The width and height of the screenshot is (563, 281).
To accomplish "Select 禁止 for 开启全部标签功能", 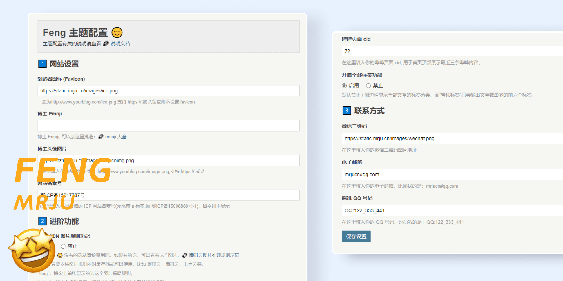I will (x=368, y=86).
